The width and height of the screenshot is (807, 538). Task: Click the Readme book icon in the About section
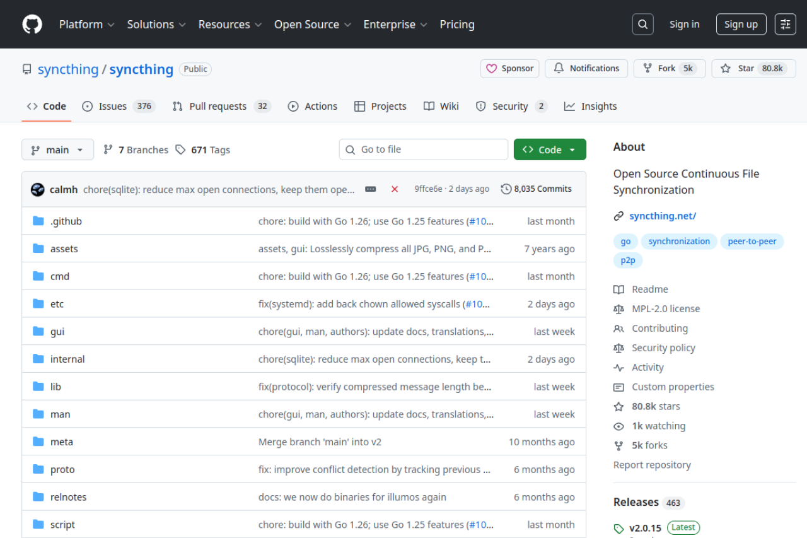click(x=619, y=289)
